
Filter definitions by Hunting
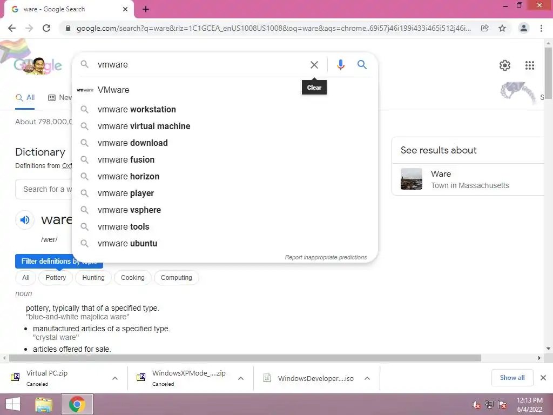pyautogui.click(x=93, y=278)
